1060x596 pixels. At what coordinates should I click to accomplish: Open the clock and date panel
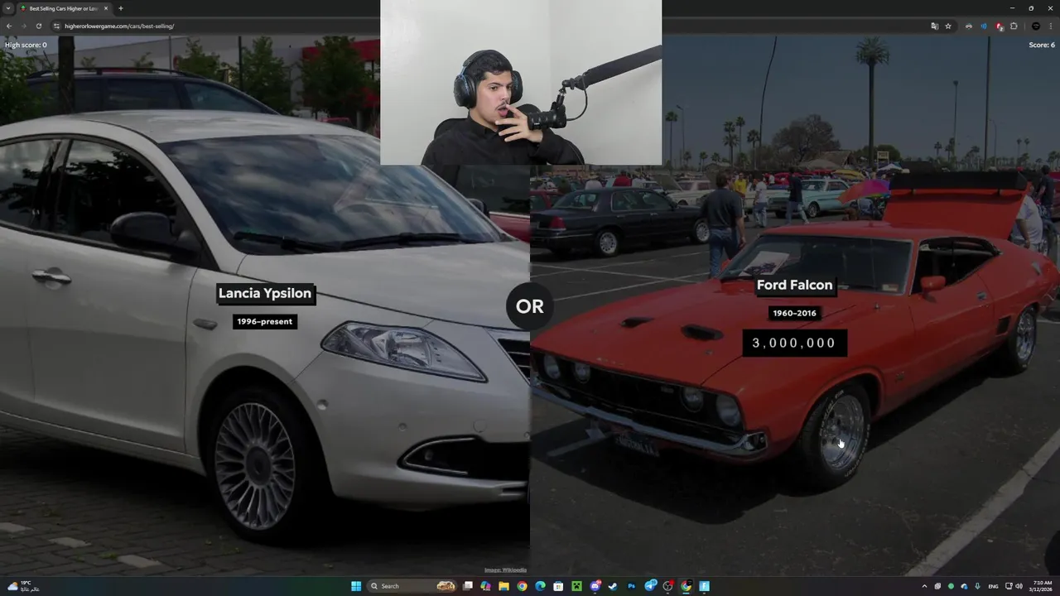[x=1043, y=586]
